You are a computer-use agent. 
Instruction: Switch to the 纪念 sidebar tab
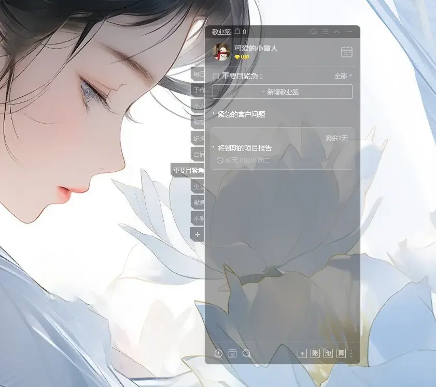coord(198,138)
